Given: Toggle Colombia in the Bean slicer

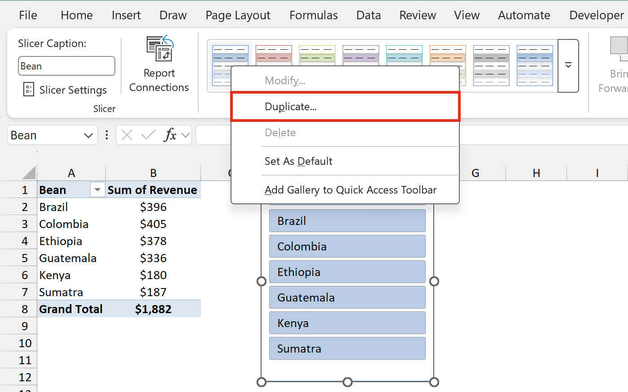Looking at the screenshot, I should (347, 246).
